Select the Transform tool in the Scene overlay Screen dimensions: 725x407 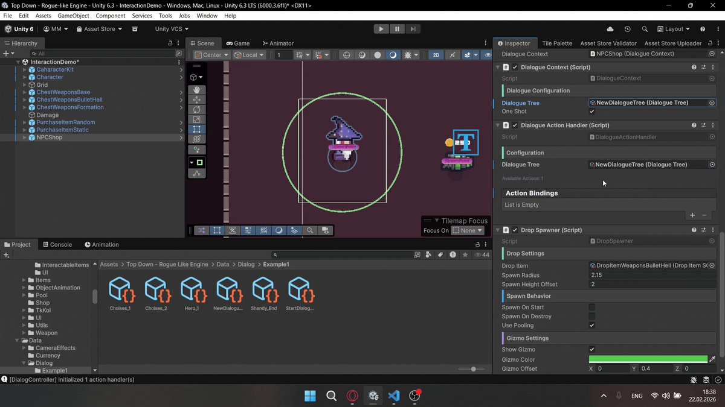pyautogui.click(x=197, y=139)
